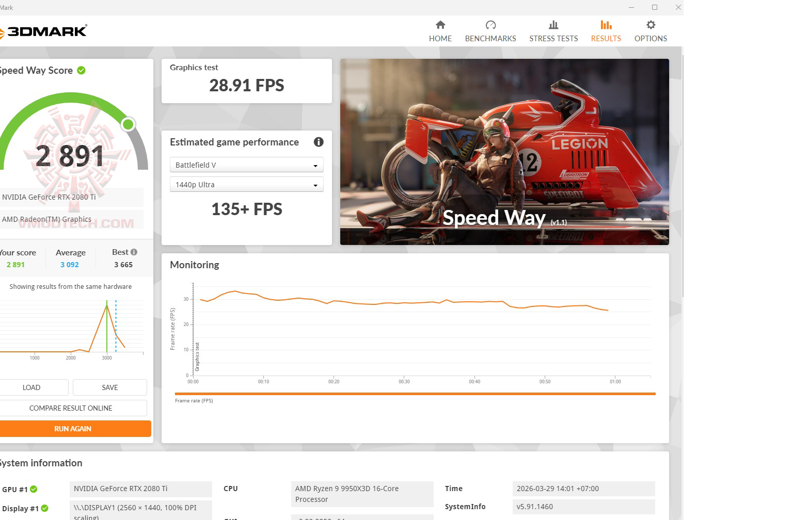Select the RESULTS tab
Viewport: 793px width, 520px height.
click(x=606, y=31)
